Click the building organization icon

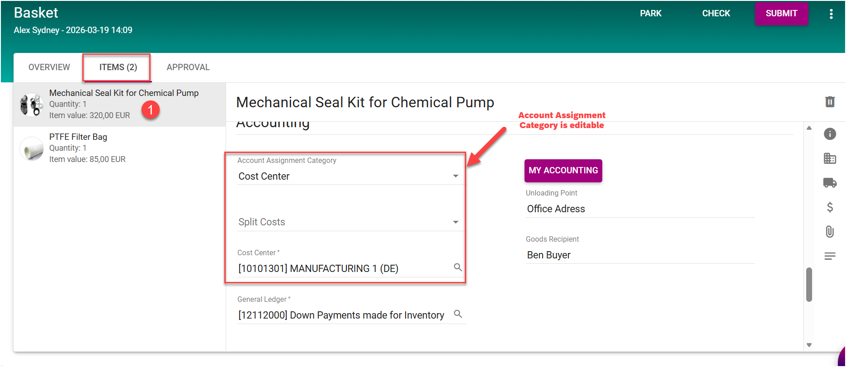tap(830, 158)
